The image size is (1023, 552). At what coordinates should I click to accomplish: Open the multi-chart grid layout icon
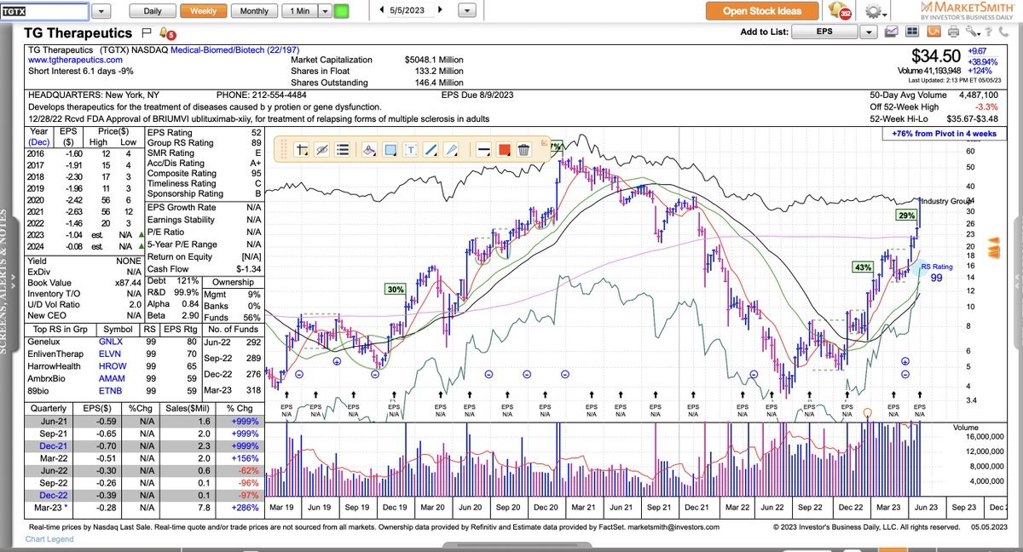pyautogui.click(x=913, y=32)
